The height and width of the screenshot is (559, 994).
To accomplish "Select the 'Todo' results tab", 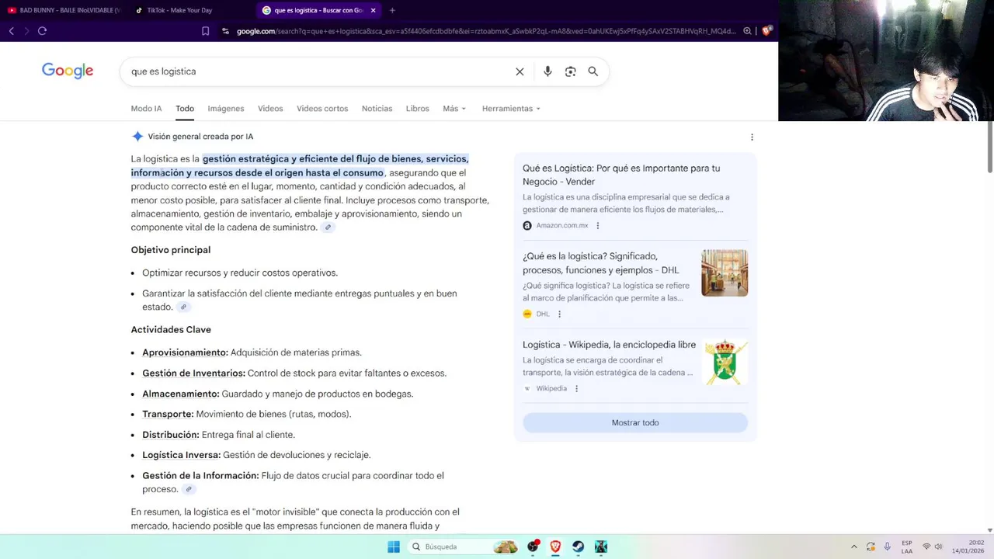I will pyautogui.click(x=185, y=109).
